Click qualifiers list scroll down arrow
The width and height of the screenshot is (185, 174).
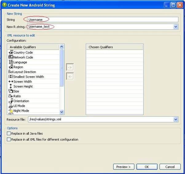(61, 112)
